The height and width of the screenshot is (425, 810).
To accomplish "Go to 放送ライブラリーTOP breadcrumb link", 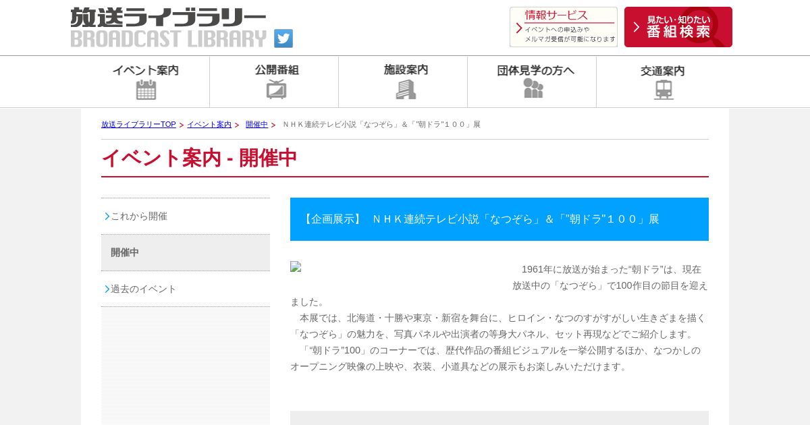I will click(x=138, y=125).
